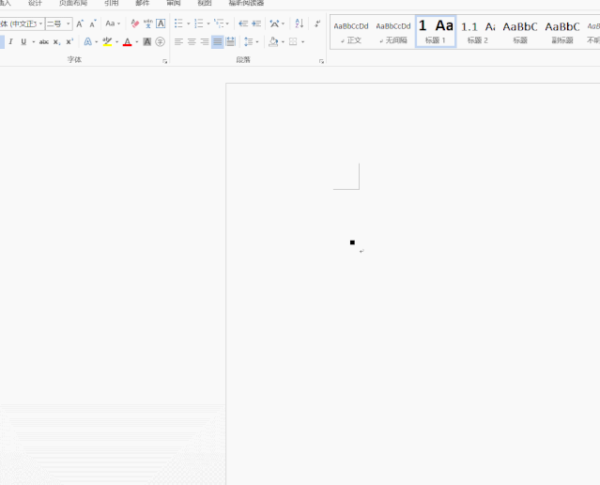The width and height of the screenshot is (600, 485).
Task: Apply the 标题 2 (Heading 2) style
Action: coord(478,32)
